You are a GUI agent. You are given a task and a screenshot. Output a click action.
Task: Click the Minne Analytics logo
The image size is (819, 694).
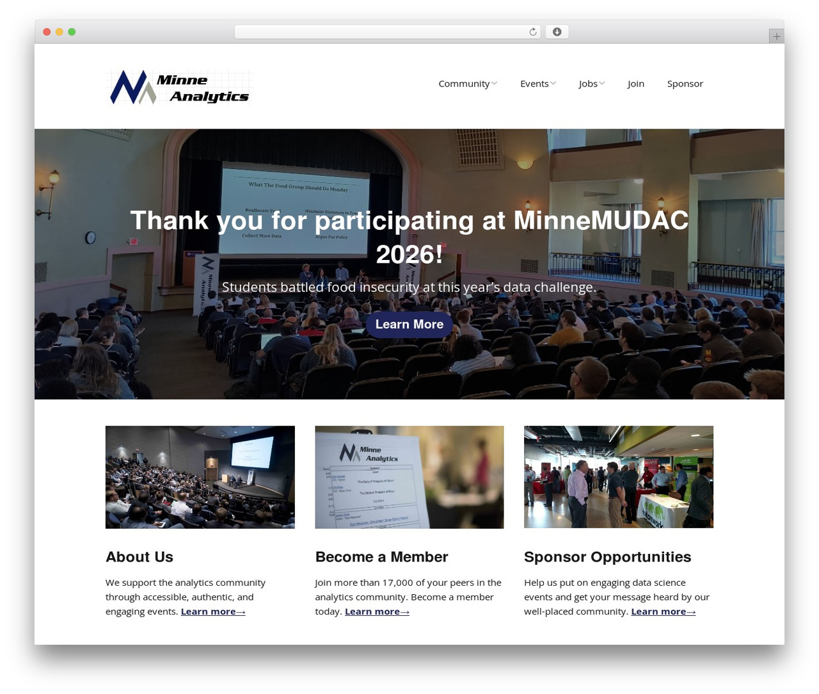click(x=179, y=87)
